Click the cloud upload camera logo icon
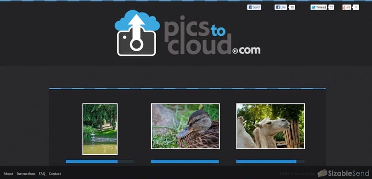 pos(137,33)
